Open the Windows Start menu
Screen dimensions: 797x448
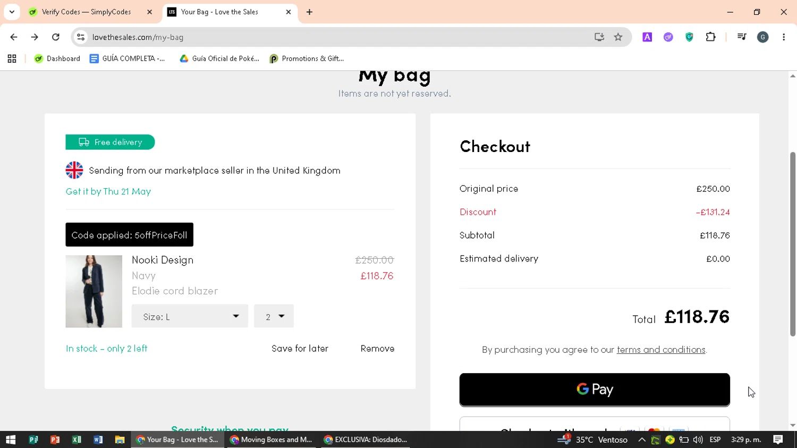[x=11, y=439]
